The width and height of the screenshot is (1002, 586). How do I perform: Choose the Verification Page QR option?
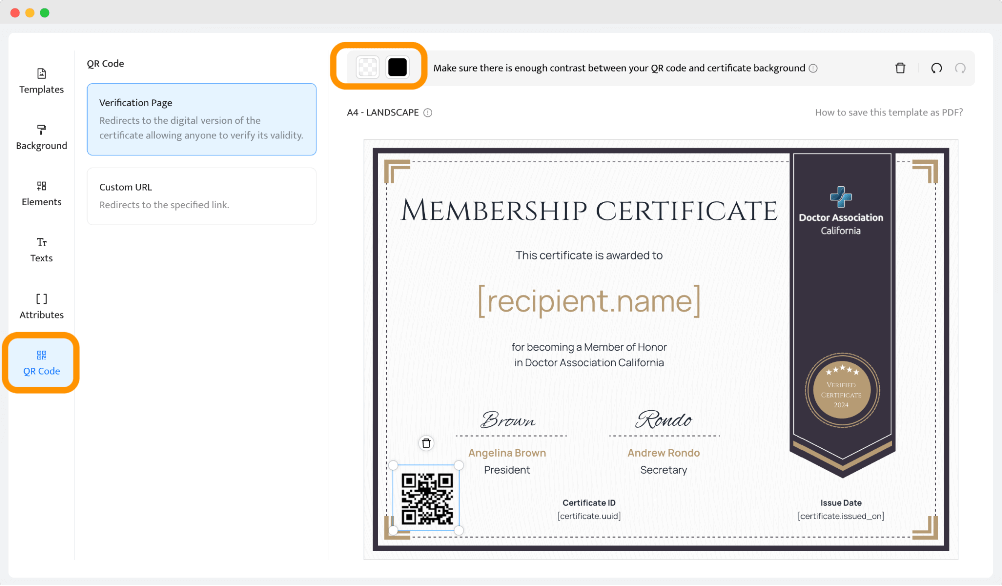pos(202,119)
